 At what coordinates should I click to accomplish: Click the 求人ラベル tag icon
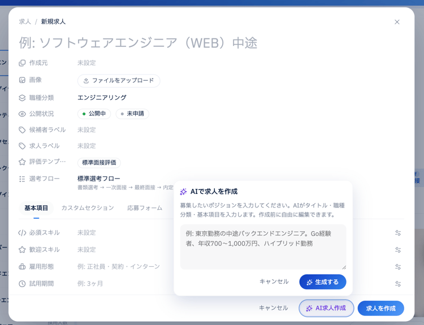[x=22, y=146]
